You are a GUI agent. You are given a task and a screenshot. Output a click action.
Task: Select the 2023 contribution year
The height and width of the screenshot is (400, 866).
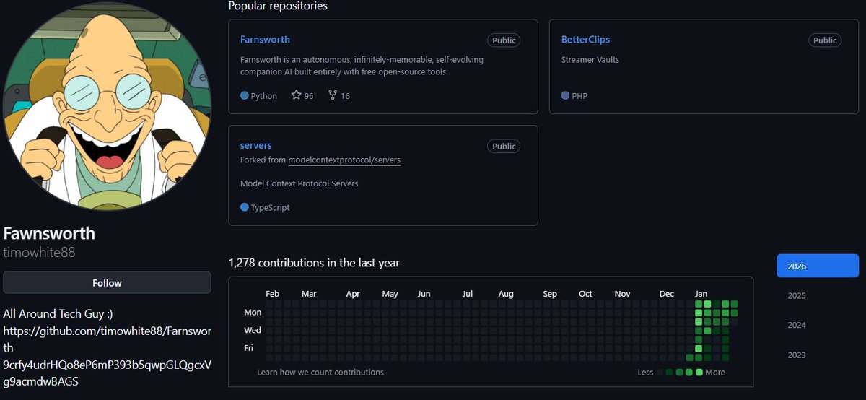[797, 355]
